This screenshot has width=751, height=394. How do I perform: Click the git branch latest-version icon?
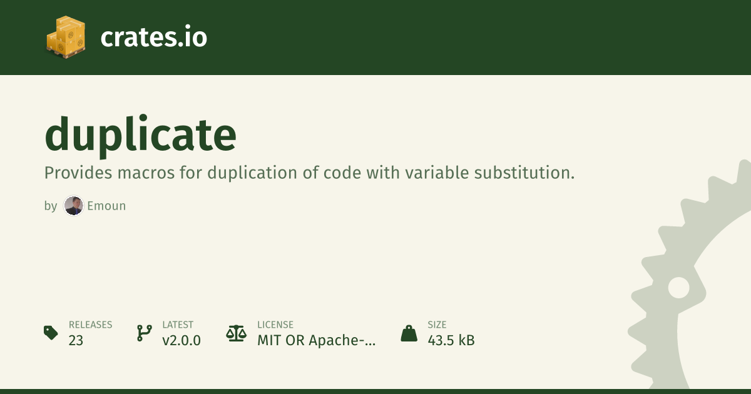[144, 333]
